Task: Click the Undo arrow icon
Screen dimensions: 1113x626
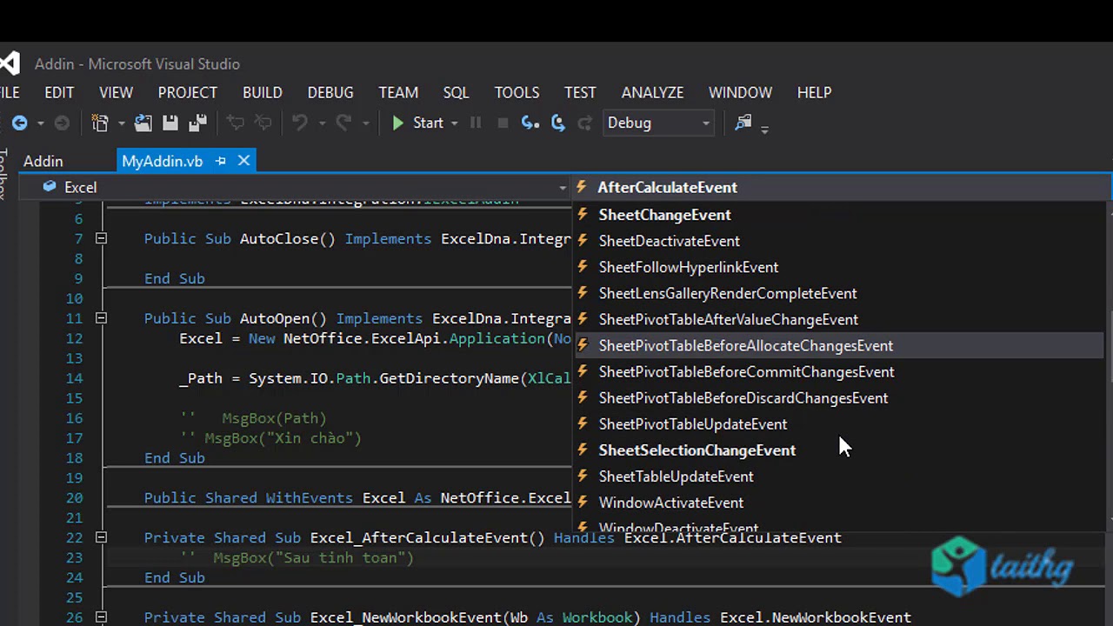Action: [300, 123]
